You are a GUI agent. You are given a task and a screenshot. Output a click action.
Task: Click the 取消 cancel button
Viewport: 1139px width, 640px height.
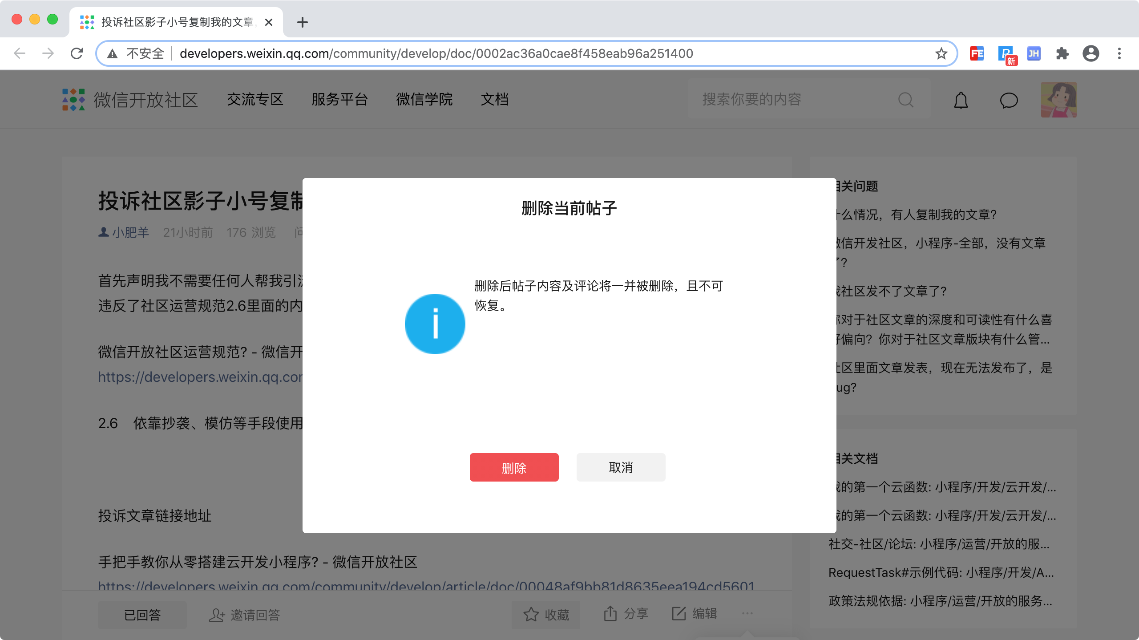621,467
